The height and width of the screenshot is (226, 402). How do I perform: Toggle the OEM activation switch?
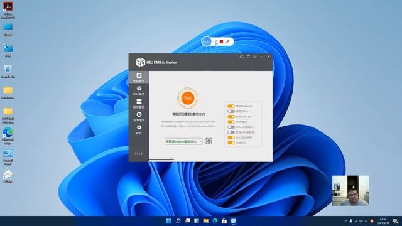[x=231, y=122]
